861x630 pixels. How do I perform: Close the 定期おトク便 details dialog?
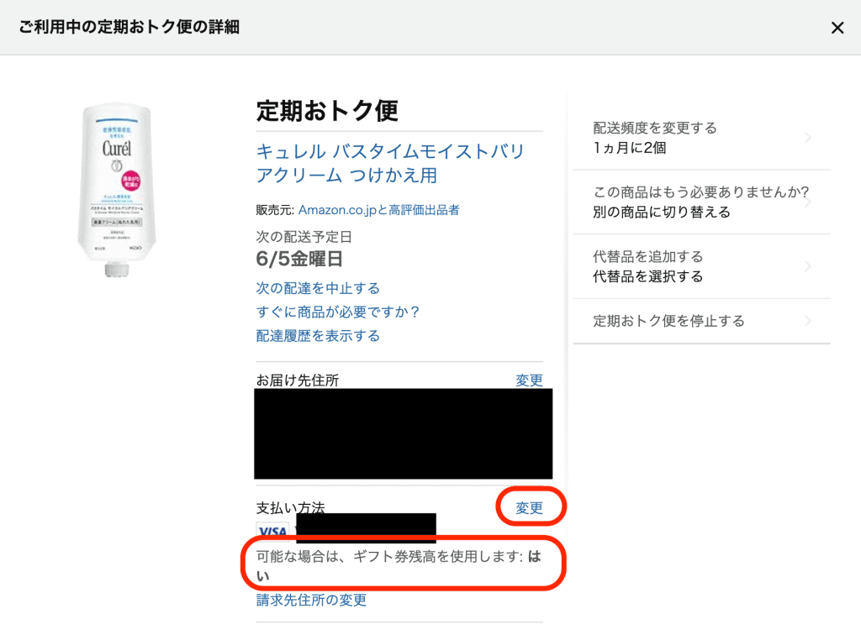(x=837, y=28)
